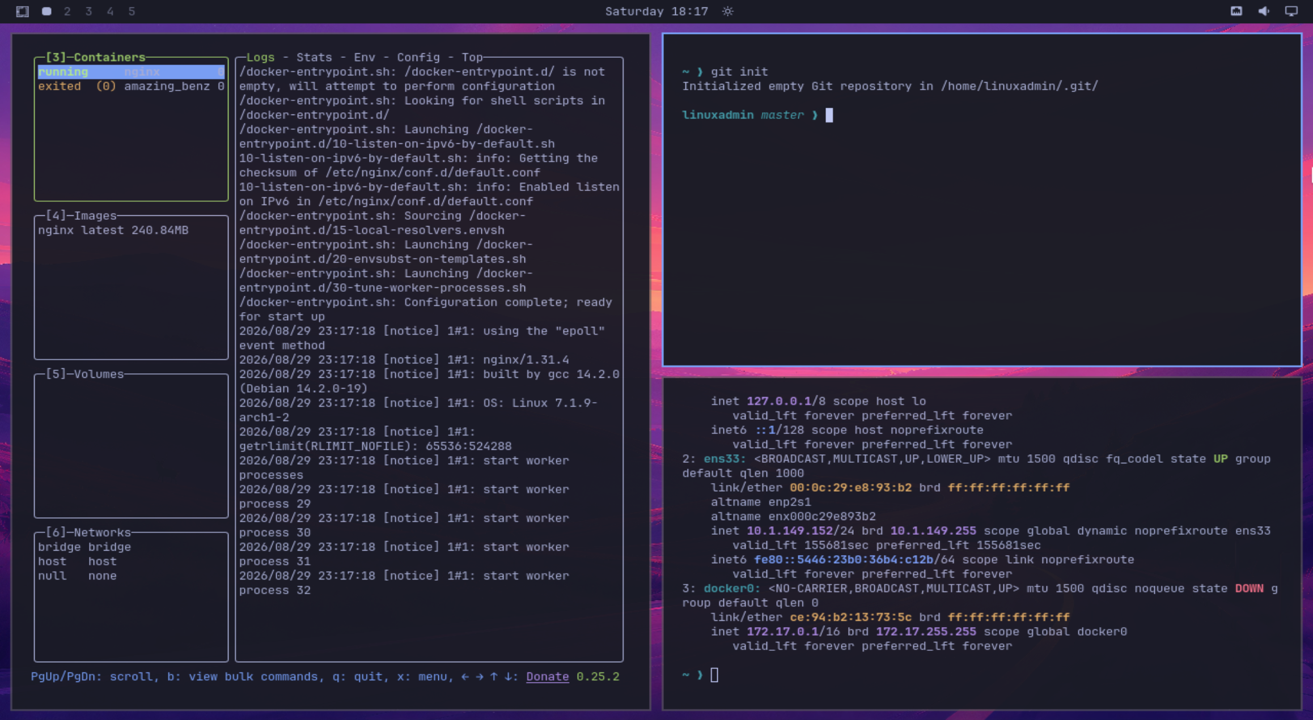Focus the [4] Images panel title
Screen dimensions: 1313x720
pyautogui.click(x=81, y=216)
